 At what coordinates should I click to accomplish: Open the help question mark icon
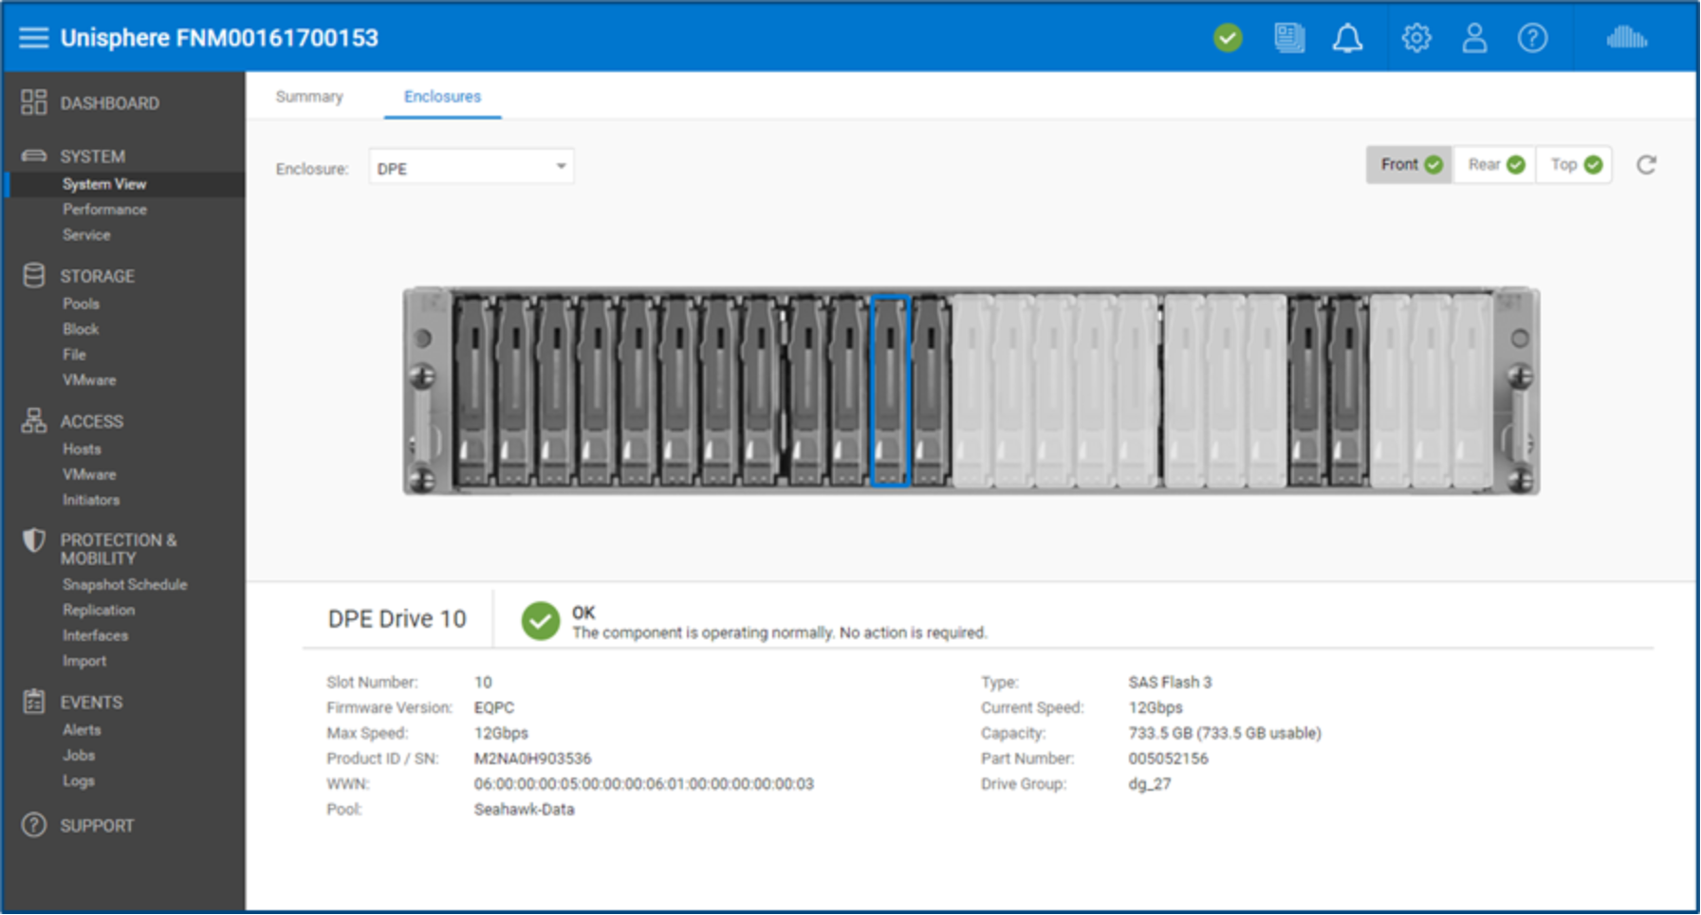click(1532, 38)
